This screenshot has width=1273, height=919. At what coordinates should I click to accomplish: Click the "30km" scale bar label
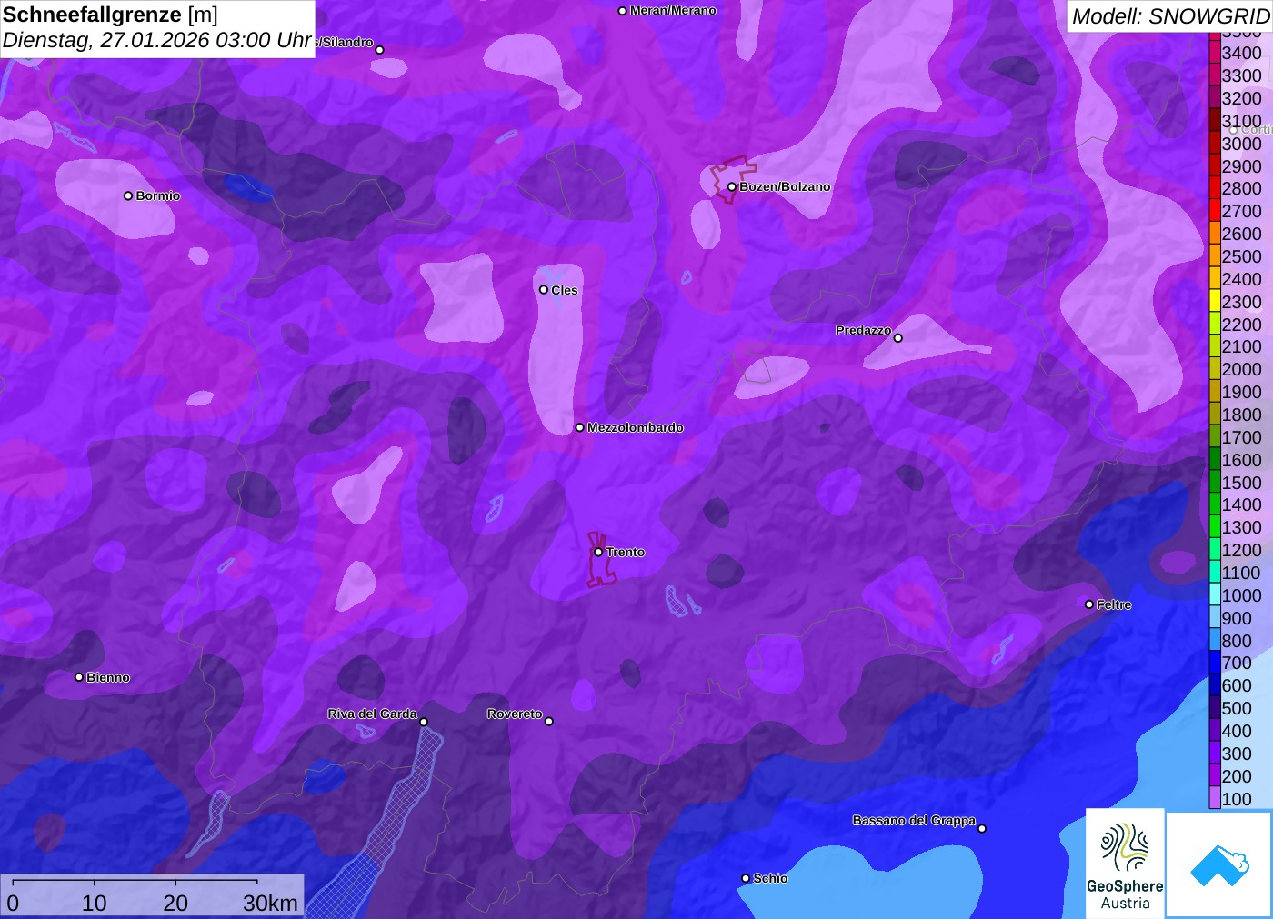point(270,903)
